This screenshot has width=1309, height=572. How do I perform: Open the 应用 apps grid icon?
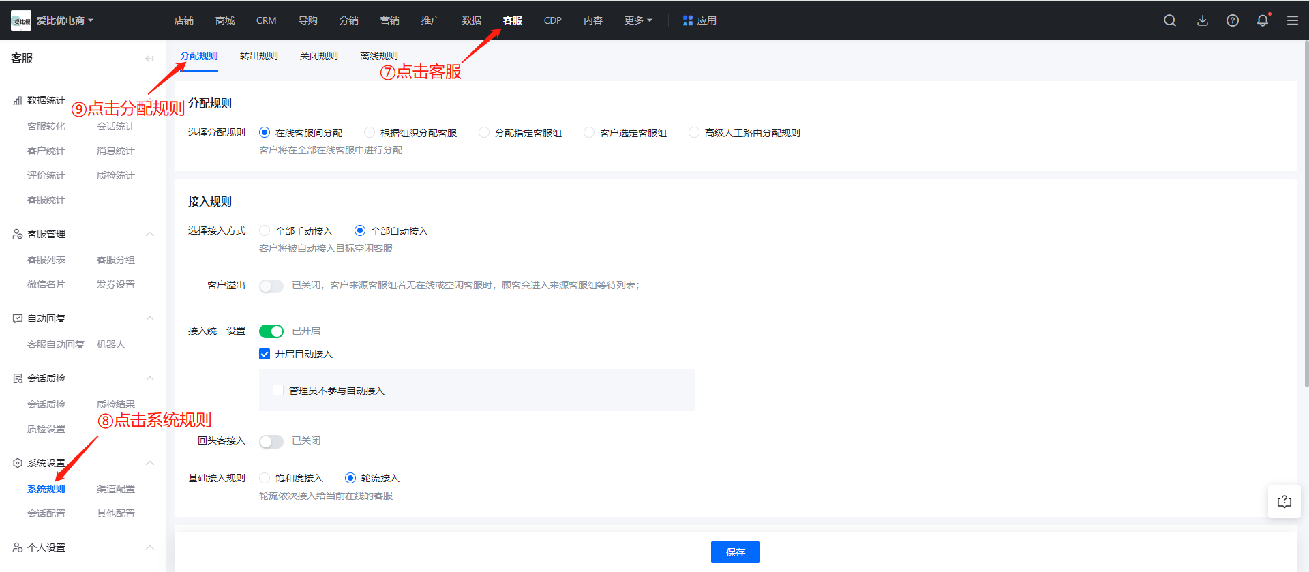688,20
